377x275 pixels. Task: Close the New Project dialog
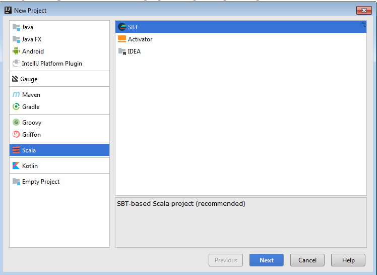tap(364, 11)
